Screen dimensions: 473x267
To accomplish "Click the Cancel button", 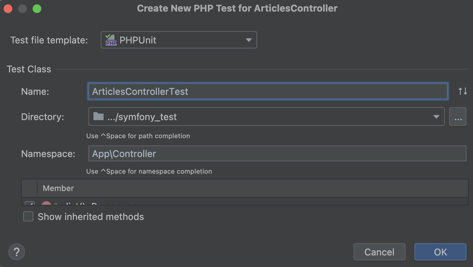I will pos(379,252).
